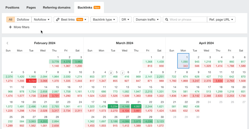Click the 3,142 lost links on April 16

195,96
